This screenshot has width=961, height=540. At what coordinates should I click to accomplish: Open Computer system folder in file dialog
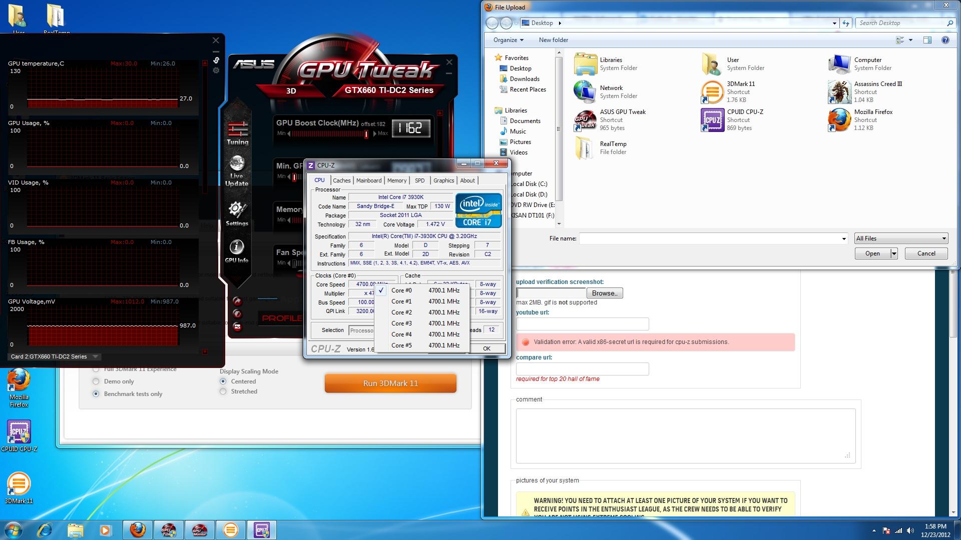pos(860,64)
